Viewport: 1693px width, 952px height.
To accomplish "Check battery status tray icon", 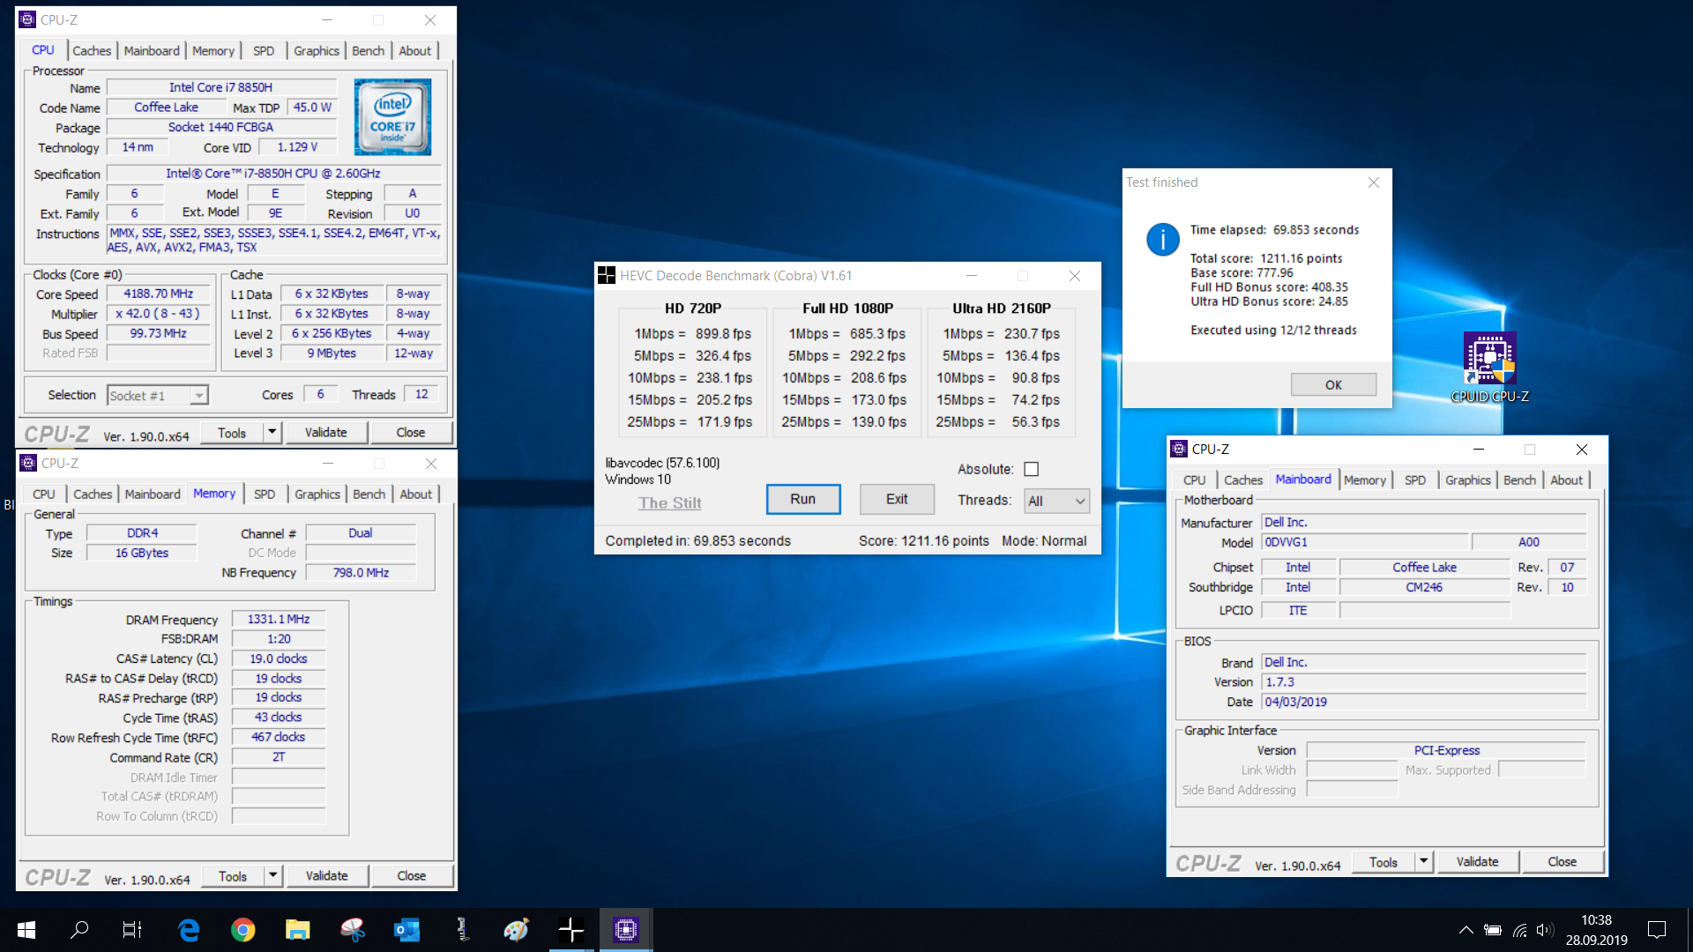I will (1492, 930).
